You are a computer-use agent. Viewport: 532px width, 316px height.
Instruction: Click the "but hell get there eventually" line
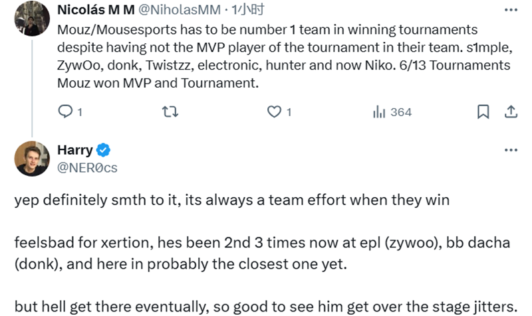point(265,307)
